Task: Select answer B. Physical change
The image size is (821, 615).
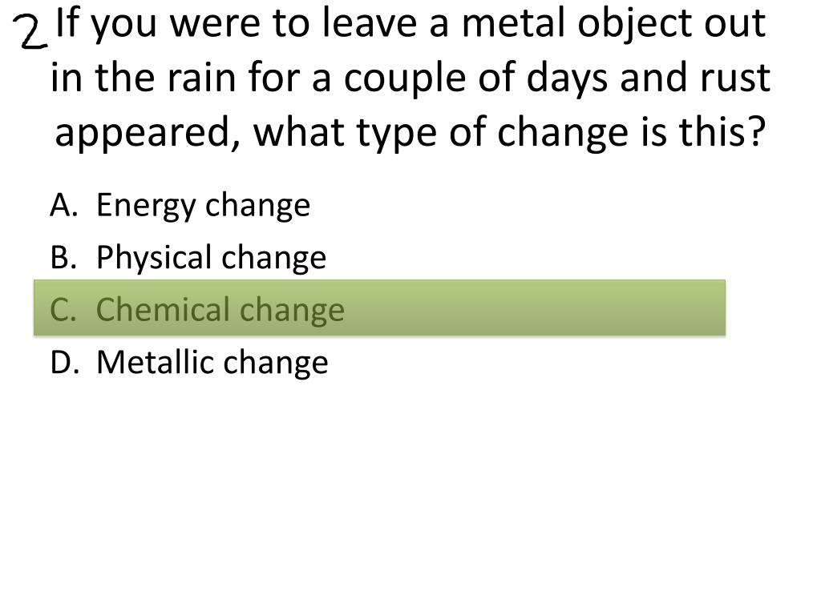Action: [188, 257]
